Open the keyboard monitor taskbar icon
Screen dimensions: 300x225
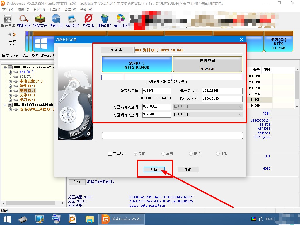(56, 219)
